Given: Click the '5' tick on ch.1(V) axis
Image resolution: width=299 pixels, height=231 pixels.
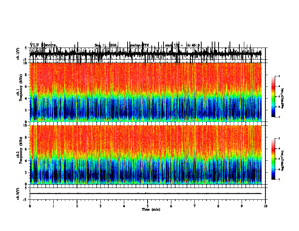Looking at the screenshot, I should point(26,48).
